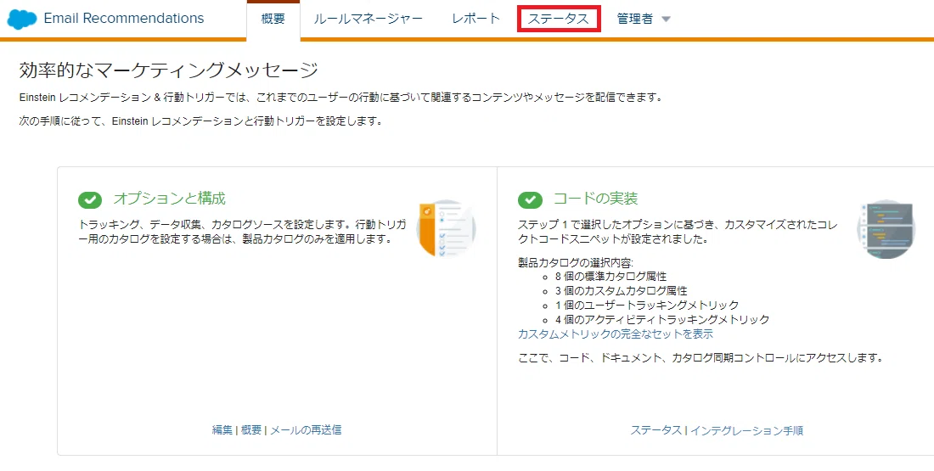Image resolution: width=934 pixels, height=471 pixels.
Task: Open the ステータス tab in navigation
Action: (559, 19)
